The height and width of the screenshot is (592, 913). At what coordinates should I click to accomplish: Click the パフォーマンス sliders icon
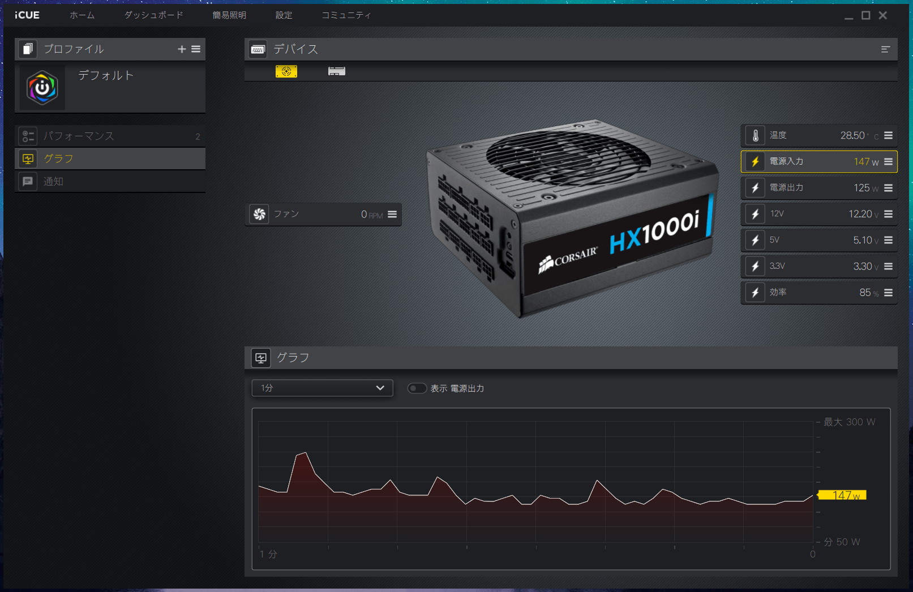click(x=28, y=136)
